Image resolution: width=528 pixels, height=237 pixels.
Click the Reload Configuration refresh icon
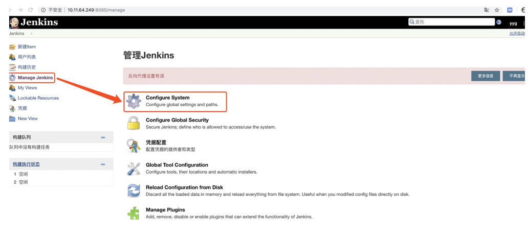click(134, 191)
